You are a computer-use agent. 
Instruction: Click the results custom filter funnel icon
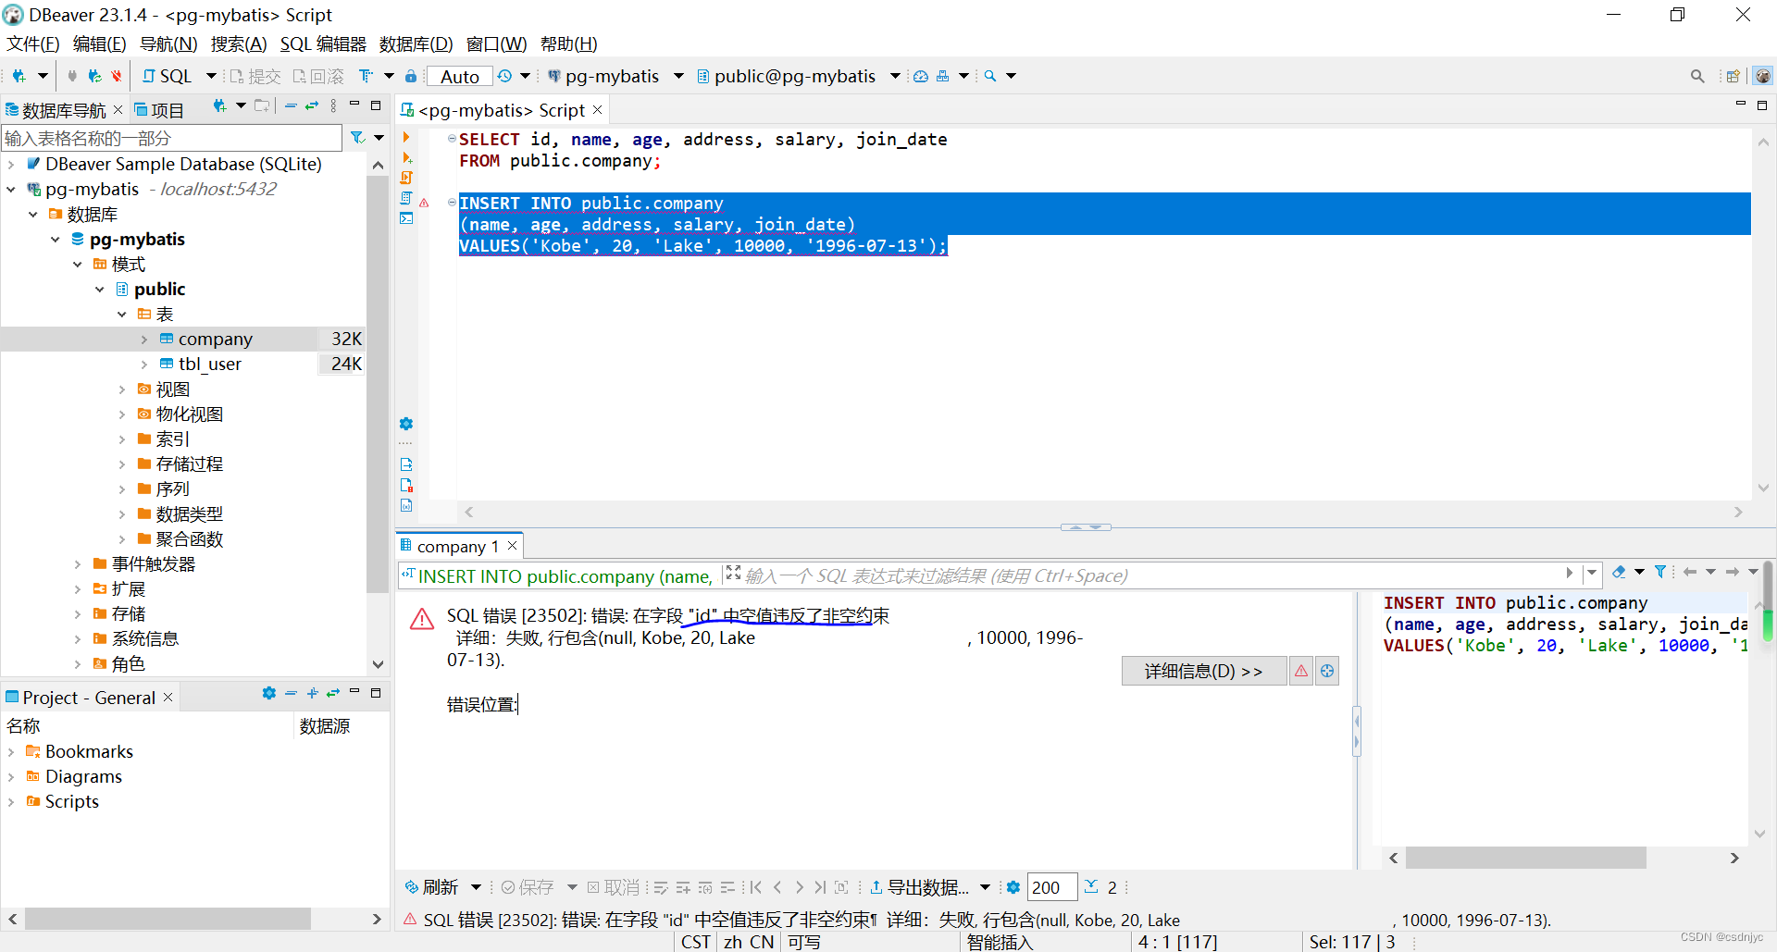pyautogui.click(x=1660, y=572)
